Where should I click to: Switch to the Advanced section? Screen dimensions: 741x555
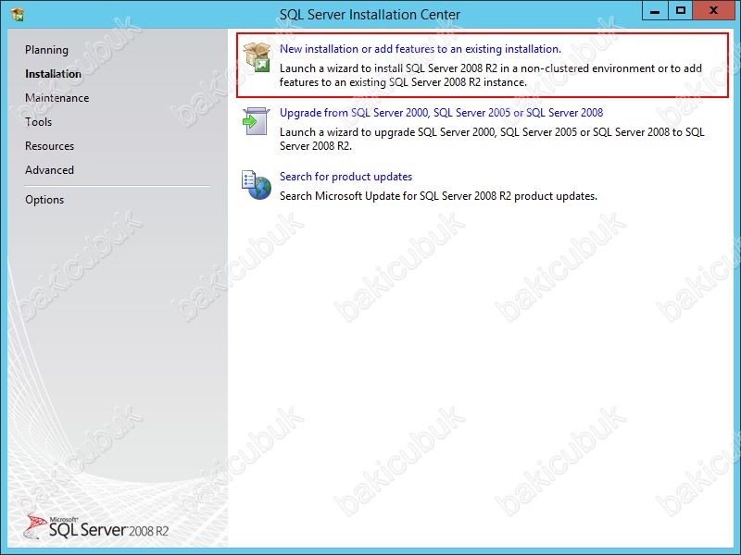coord(50,170)
